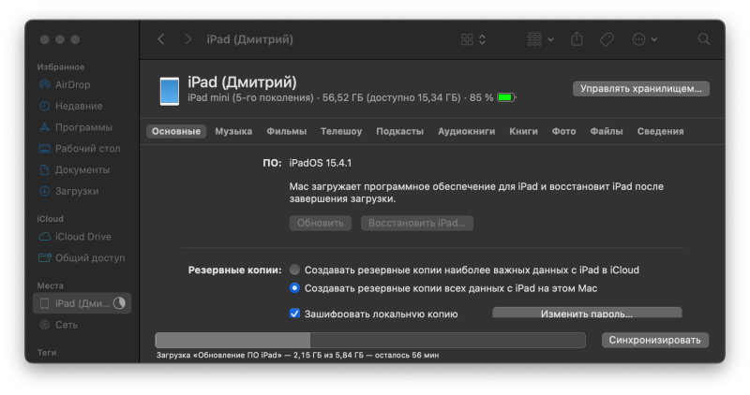
Task: Toggle Зашифровать локальную копию checkbox
Action: (294, 314)
